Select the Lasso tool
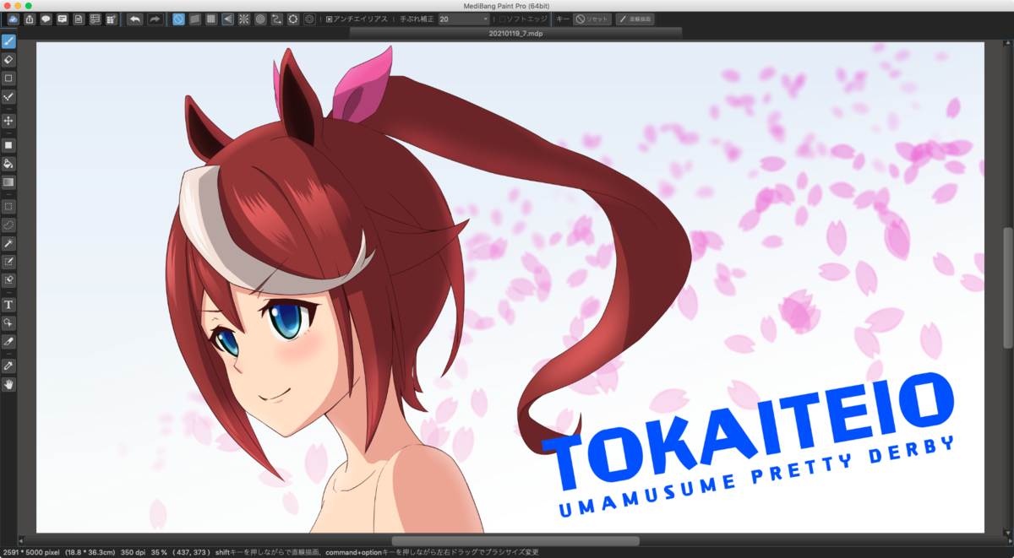Viewport: 1014px width, 558px height. 8,225
